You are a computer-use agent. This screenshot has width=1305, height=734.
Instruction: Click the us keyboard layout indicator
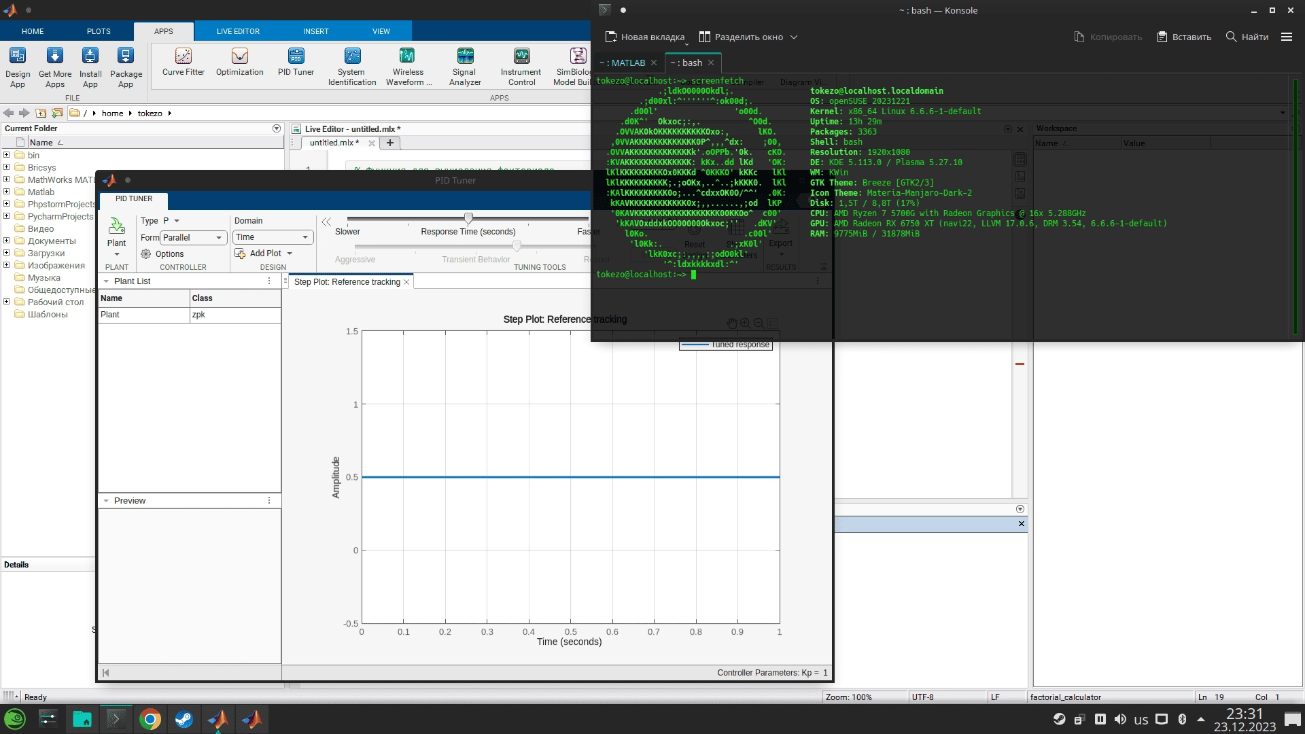tap(1141, 720)
